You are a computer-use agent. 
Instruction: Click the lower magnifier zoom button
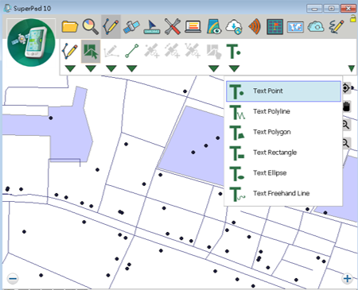(346, 143)
